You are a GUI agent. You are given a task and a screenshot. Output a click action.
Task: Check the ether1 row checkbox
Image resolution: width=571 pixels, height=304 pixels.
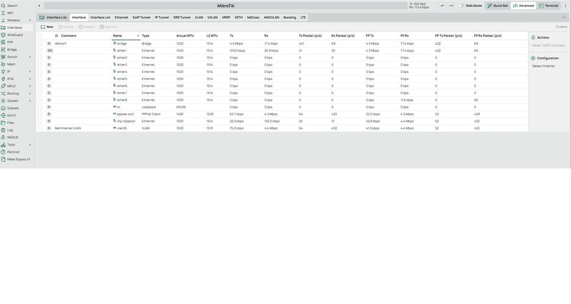(x=40, y=51)
